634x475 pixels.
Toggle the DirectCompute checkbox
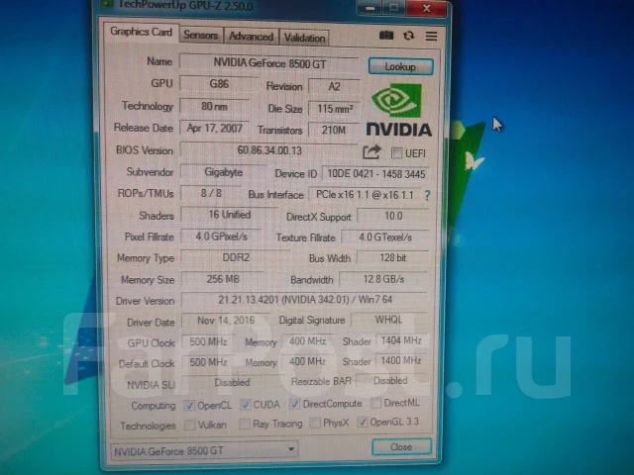coord(294,404)
